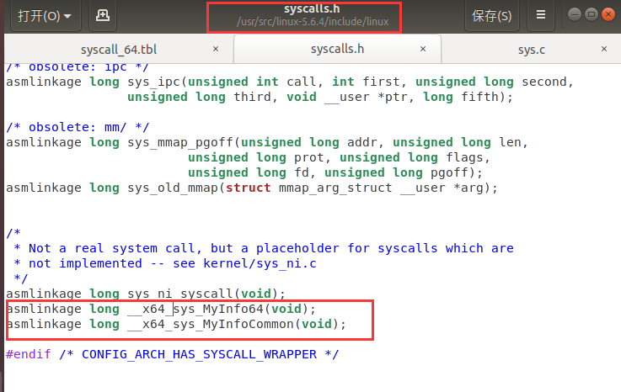The height and width of the screenshot is (392, 621).
Task: Open the 打开(O) file menu button
Action: point(46,16)
